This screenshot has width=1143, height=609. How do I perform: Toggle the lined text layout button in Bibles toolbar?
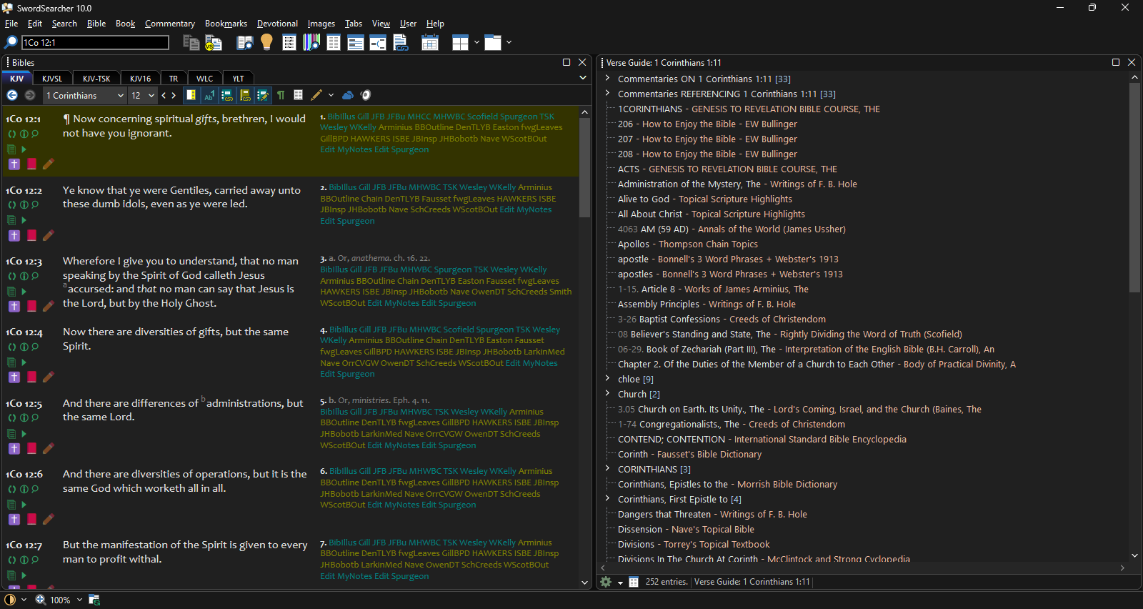coord(299,95)
